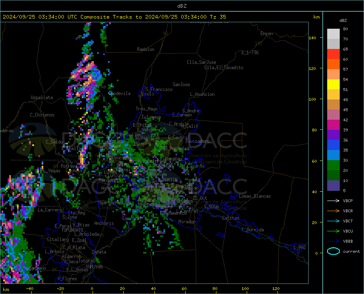Viewport: 364px width, 294px height.
Task: Click the km unit label at top-right
Action: pyautogui.click(x=316, y=17)
